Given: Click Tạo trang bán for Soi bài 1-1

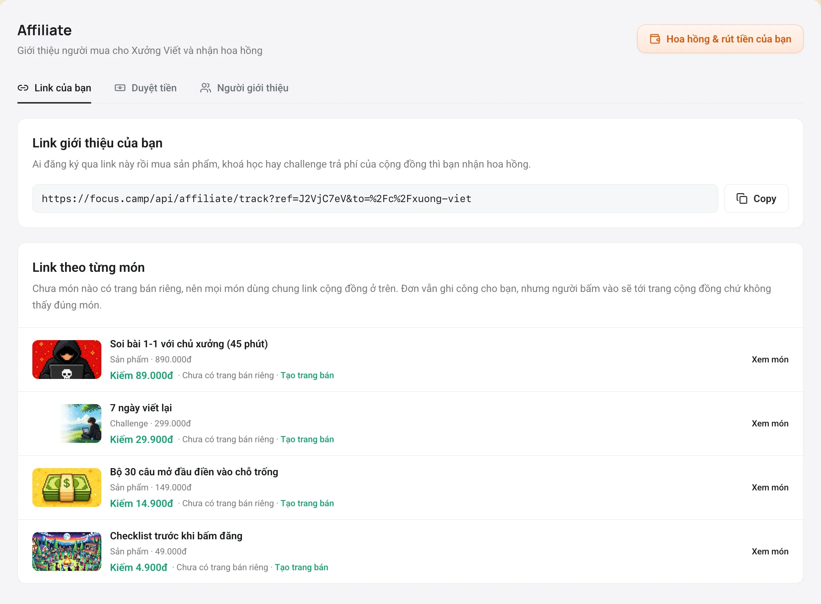Looking at the screenshot, I should pos(307,375).
